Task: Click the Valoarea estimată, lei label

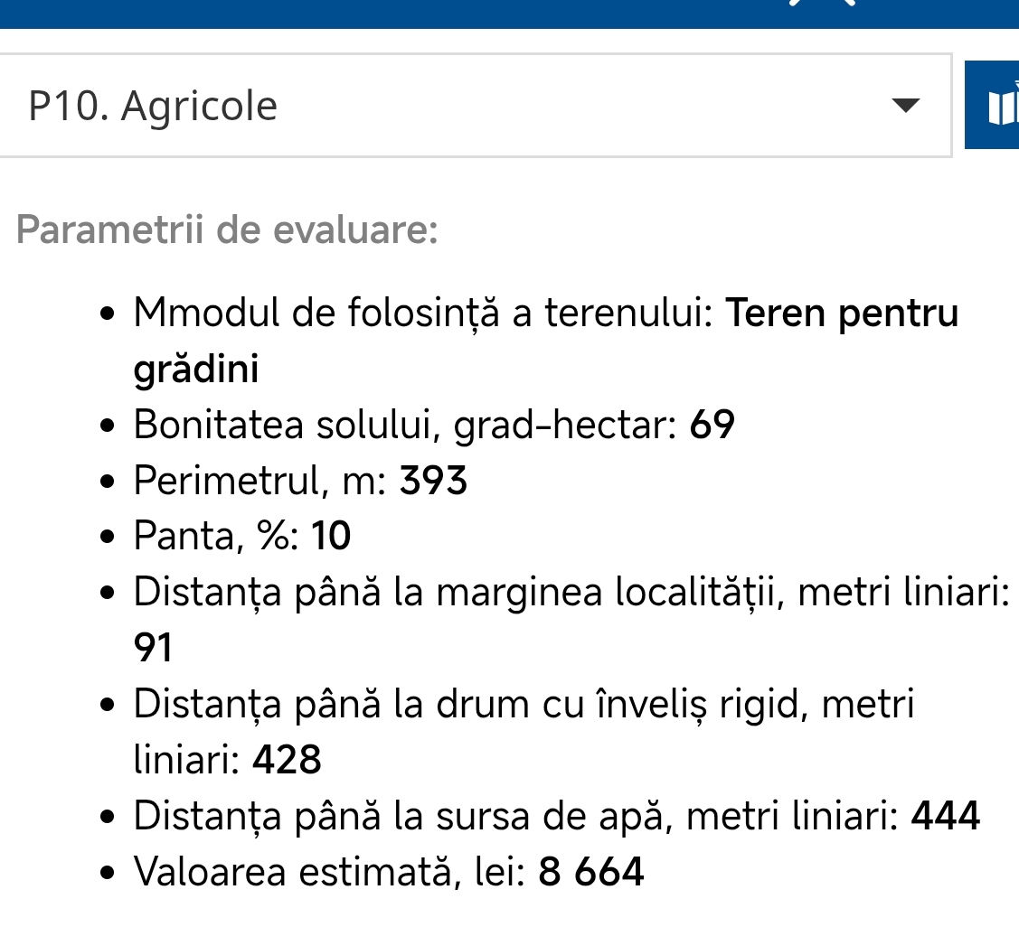Action: [x=329, y=873]
